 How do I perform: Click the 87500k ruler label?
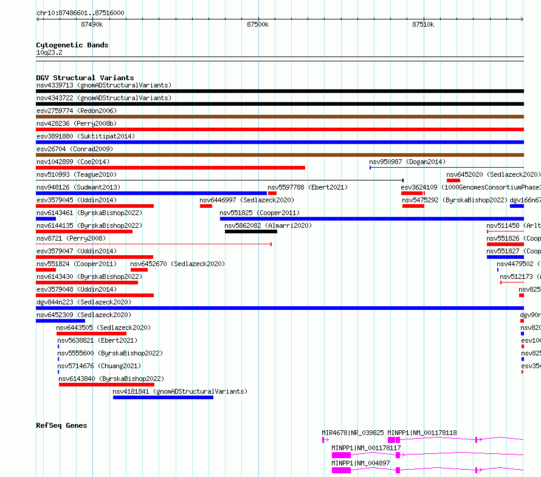(258, 24)
